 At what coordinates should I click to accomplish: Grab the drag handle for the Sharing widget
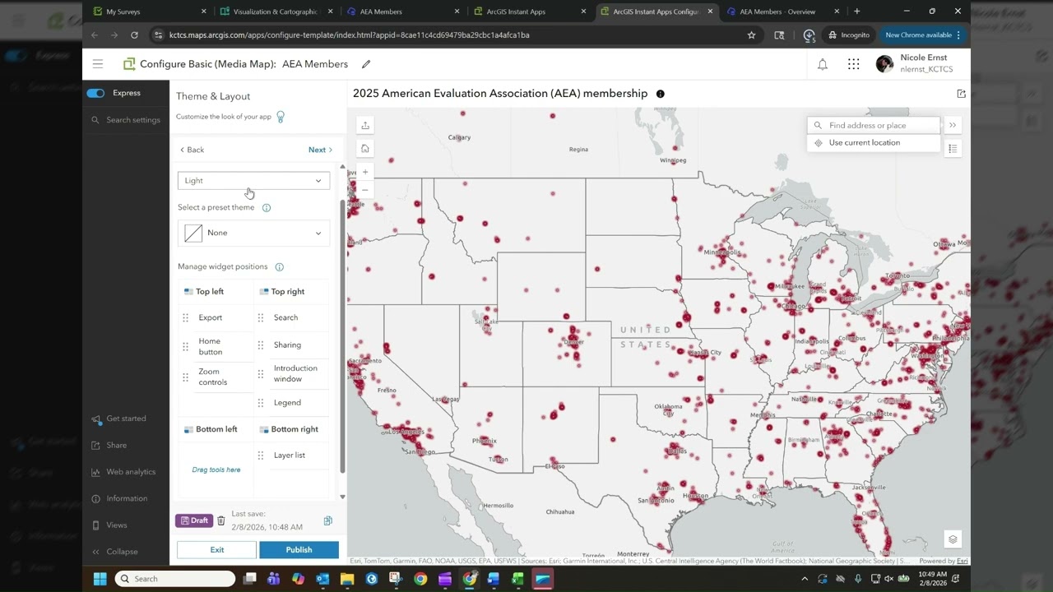(x=261, y=345)
